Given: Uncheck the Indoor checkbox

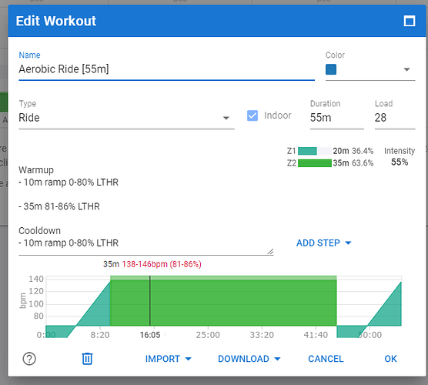Looking at the screenshot, I should (252, 115).
